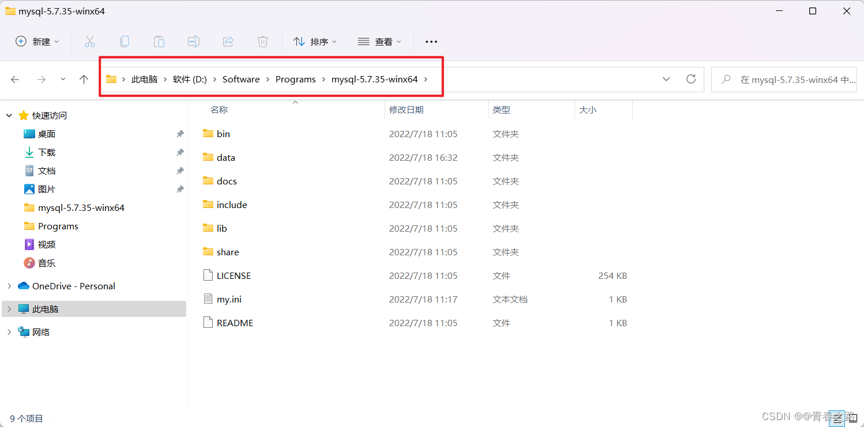Refresh the current folder view

pyautogui.click(x=691, y=79)
